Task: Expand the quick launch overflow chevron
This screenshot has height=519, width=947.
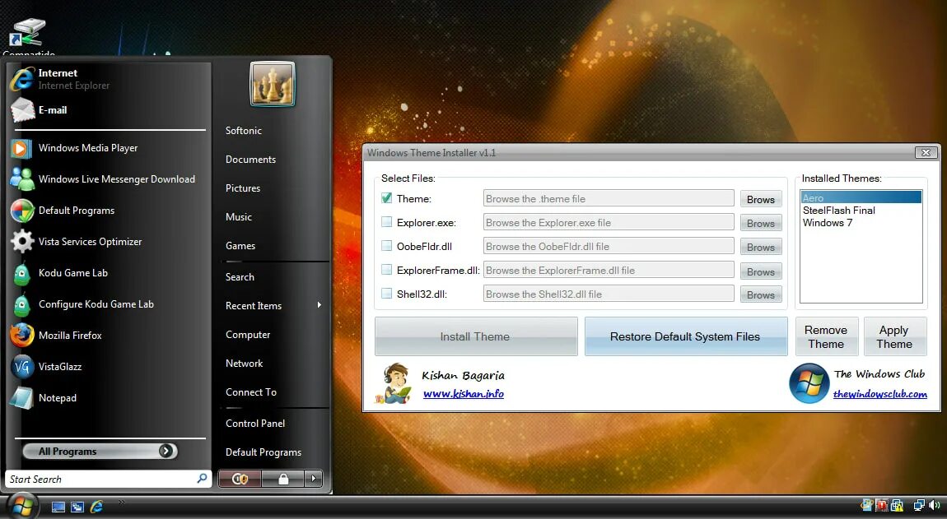Action: pyautogui.click(x=121, y=502)
